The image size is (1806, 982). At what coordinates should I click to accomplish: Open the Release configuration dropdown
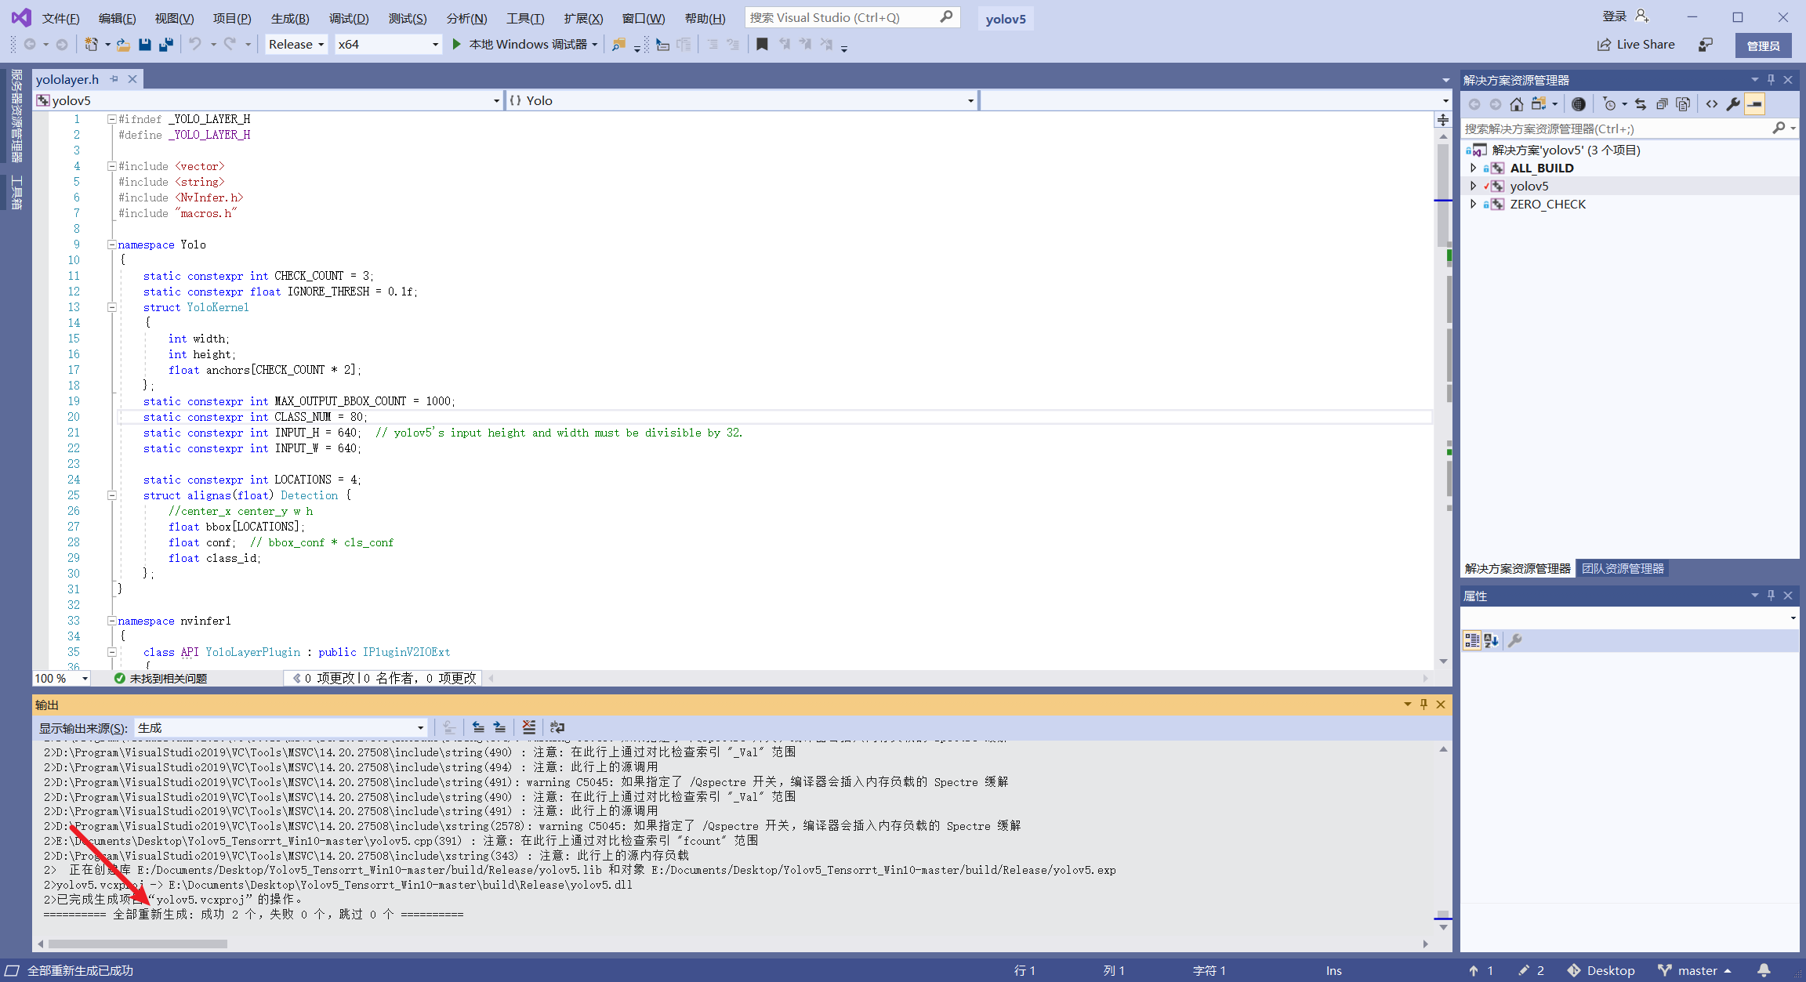[296, 45]
